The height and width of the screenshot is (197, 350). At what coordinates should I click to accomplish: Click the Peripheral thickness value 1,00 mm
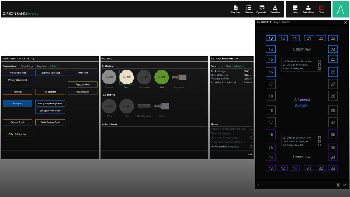pos(248,79)
